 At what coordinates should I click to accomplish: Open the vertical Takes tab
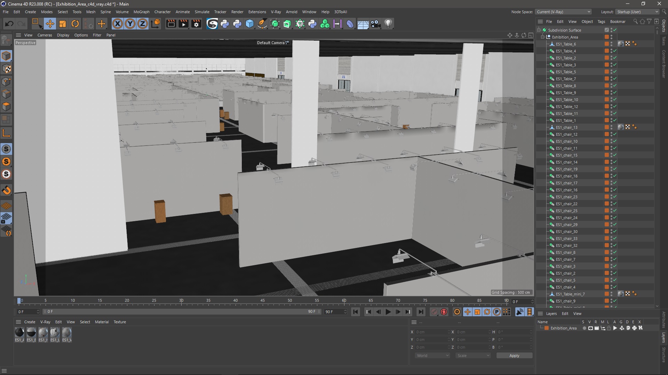tap(664, 41)
